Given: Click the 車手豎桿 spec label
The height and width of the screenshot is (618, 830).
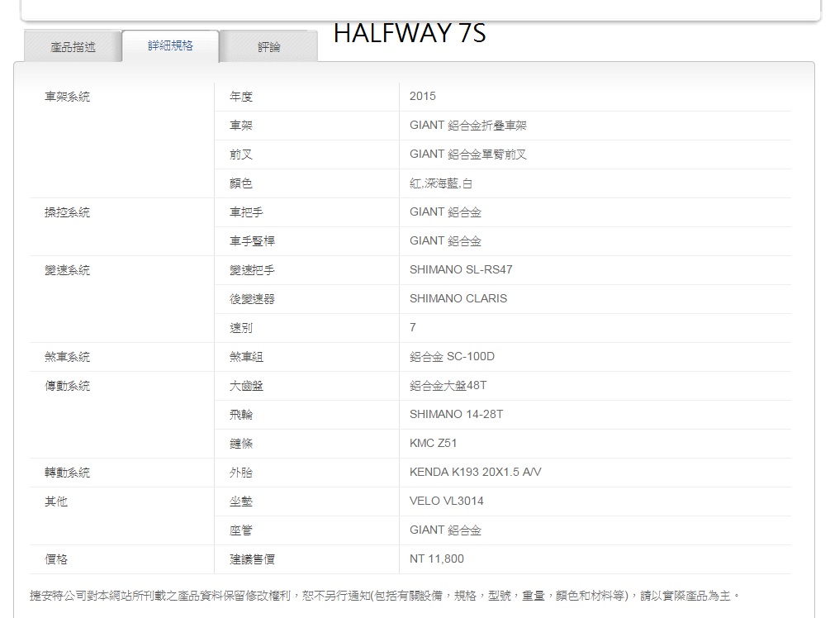Looking at the screenshot, I should (252, 241).
